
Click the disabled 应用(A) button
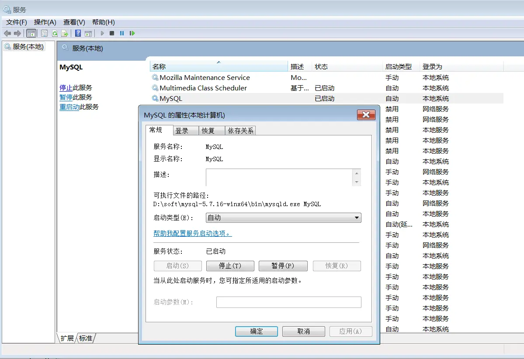tap(350, 331)
